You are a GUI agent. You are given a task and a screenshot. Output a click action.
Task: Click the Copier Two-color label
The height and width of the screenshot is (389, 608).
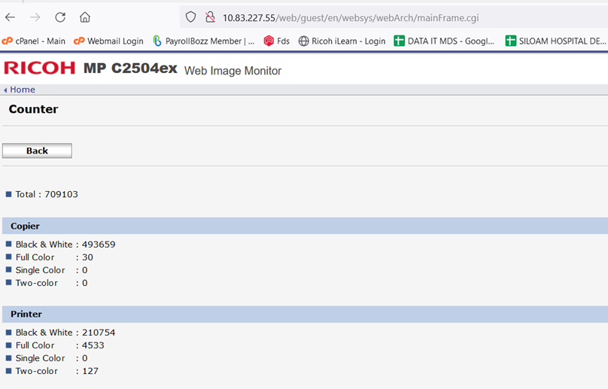37,283
